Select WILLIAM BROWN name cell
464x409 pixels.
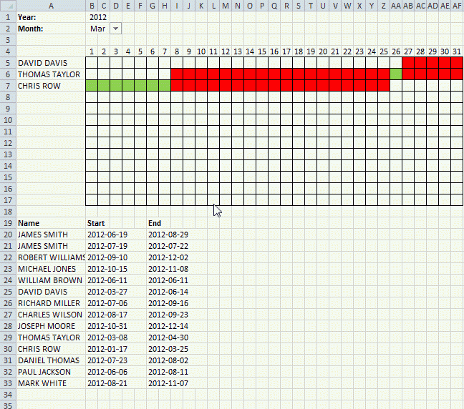tap(50, 280)
